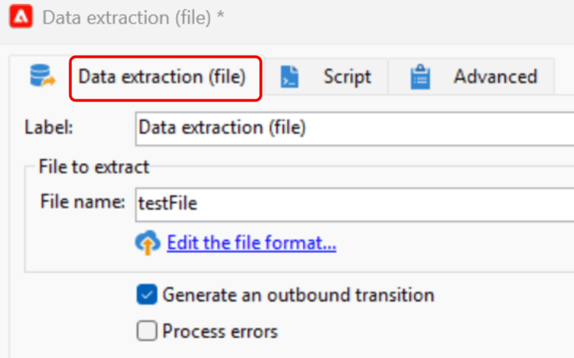Open the Data extraction (file) tab

[x=162, y=77]
